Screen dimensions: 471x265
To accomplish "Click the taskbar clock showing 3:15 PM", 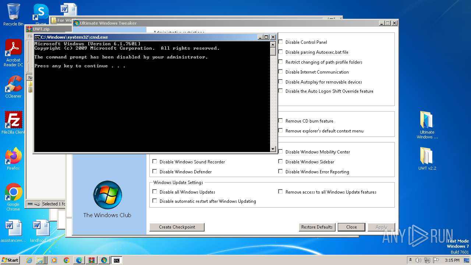I will [x=452, y=260].
